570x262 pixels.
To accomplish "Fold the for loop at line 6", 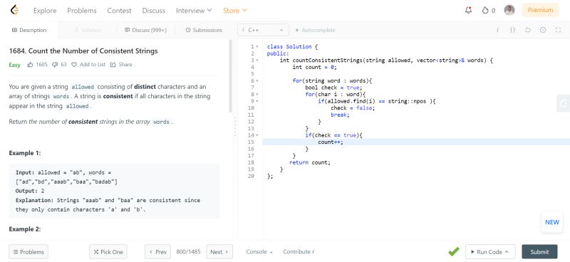I will 257,80.
